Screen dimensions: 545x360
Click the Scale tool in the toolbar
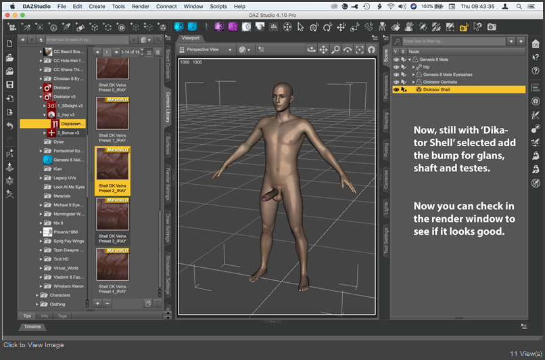tap(354, 27)
